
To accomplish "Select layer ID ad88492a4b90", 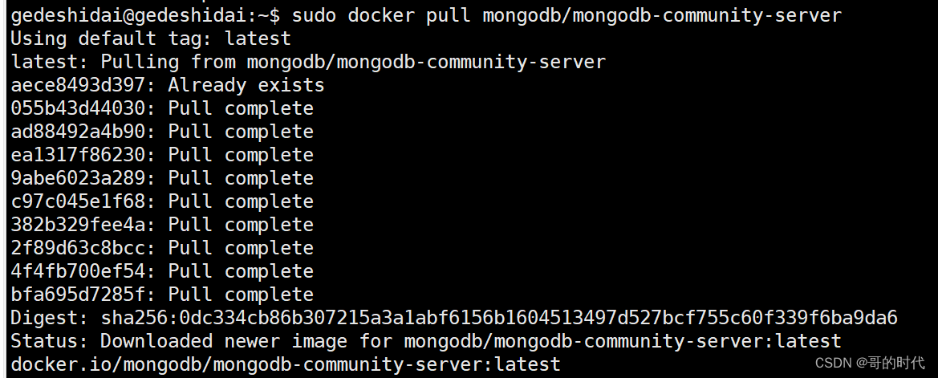I will (x=83, y=131).
